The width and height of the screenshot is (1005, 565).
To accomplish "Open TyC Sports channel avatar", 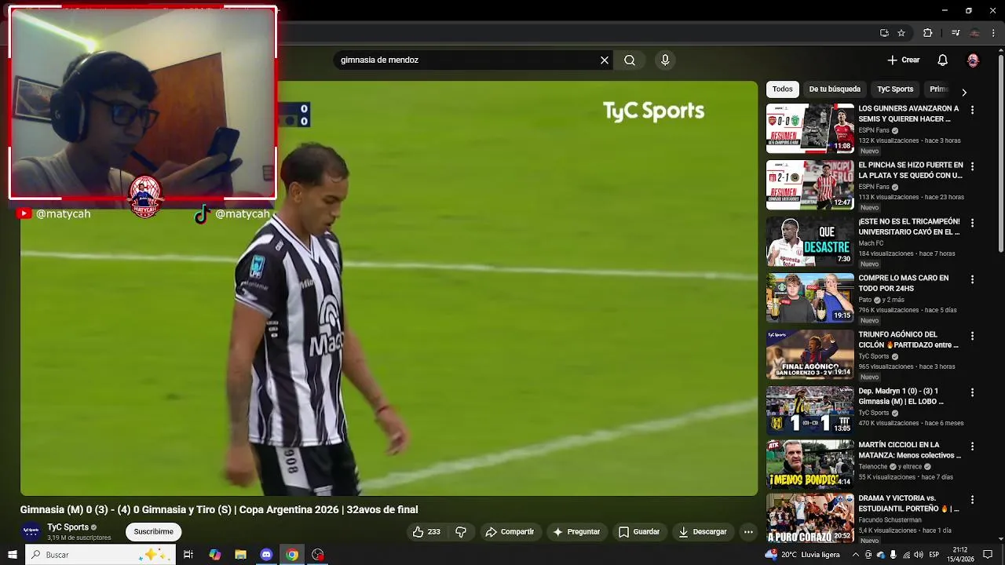I will click(31, 531).
